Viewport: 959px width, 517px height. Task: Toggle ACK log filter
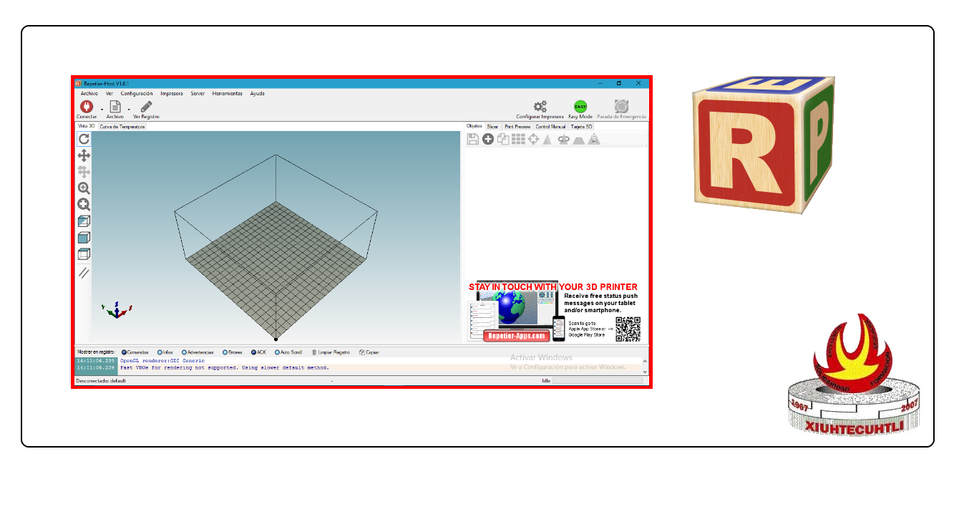[x=259, y=352]
